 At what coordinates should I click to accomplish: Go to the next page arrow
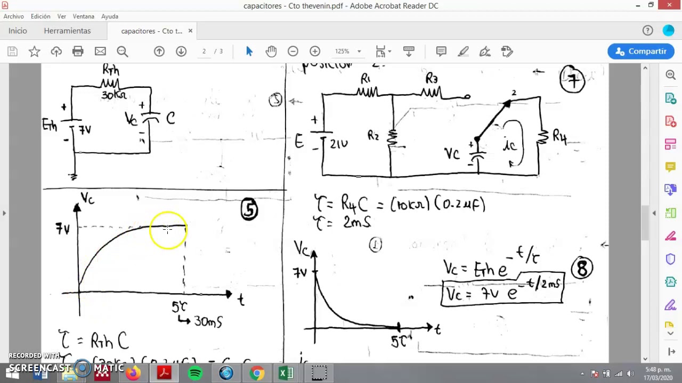[181, 51]
